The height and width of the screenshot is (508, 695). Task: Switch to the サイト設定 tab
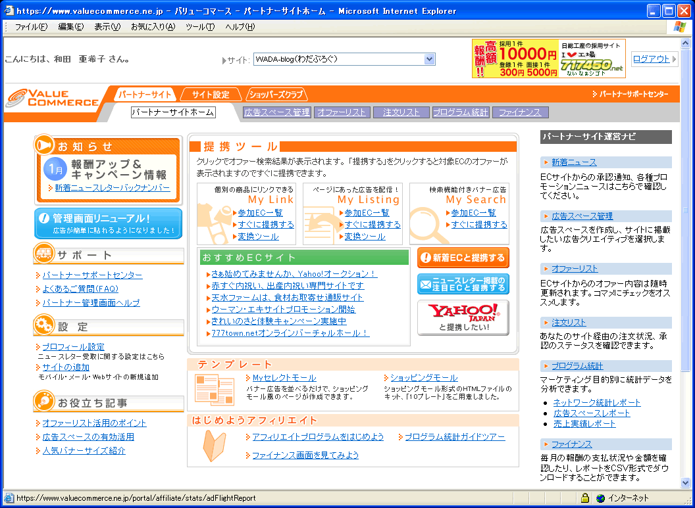[211, 95]
